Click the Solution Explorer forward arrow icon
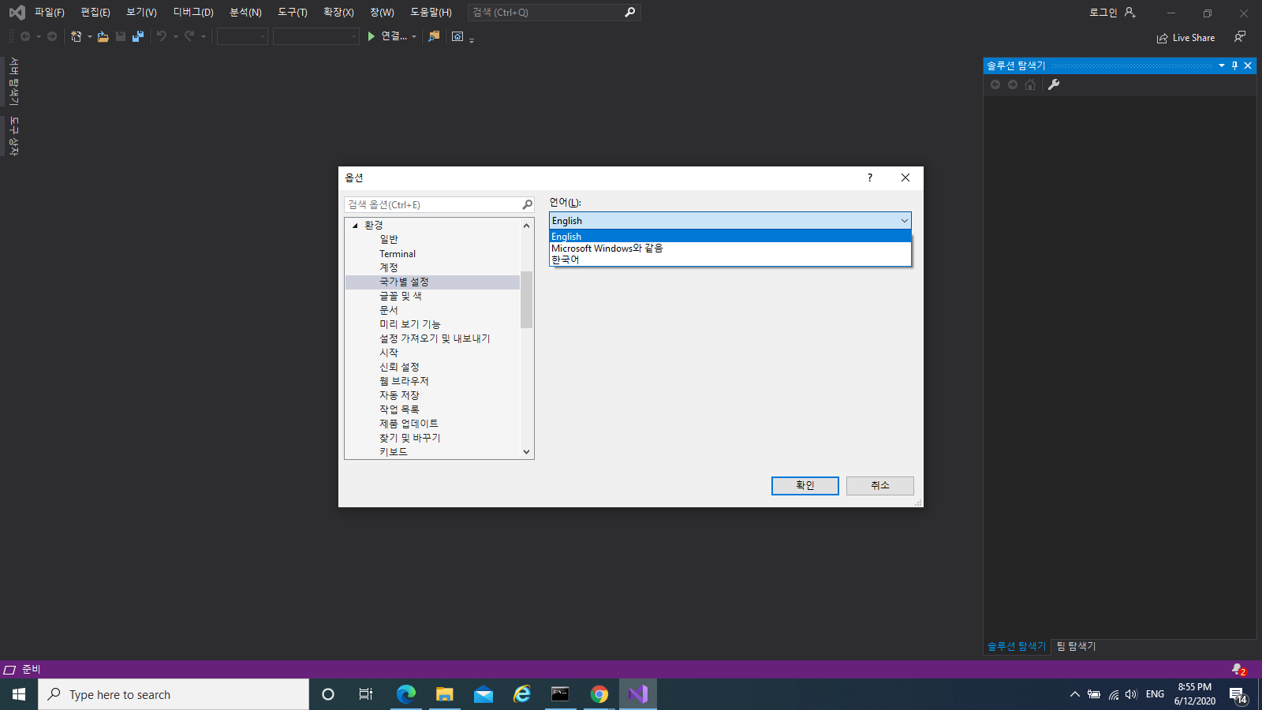 [1013, 84]
